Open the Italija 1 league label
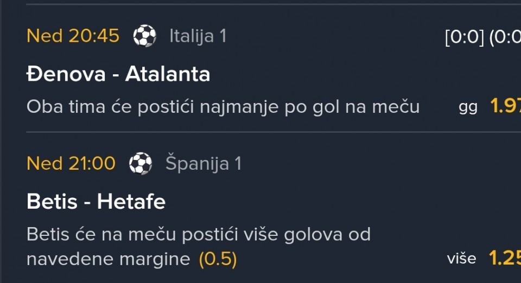Image resolution: width=521 pixels, height=283 pixels. pos(198,36)
